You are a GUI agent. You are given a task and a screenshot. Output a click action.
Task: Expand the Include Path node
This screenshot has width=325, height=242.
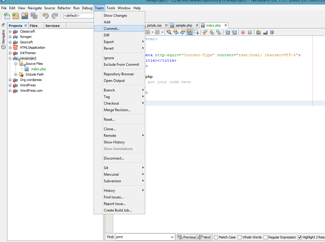(16, 74)
